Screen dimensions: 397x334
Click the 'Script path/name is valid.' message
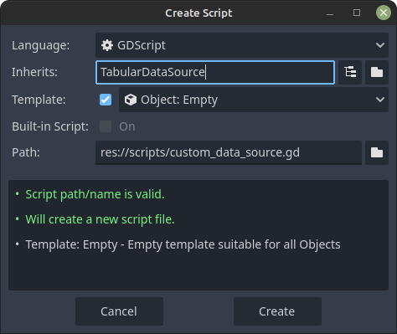point(95,194)
